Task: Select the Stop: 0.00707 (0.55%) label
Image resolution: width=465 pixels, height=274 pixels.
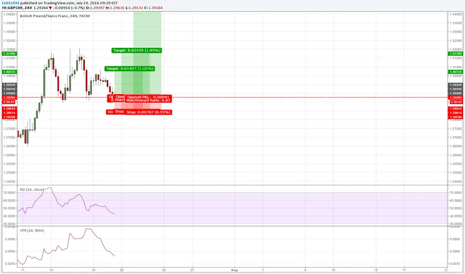Action: [x=148, y=112]
